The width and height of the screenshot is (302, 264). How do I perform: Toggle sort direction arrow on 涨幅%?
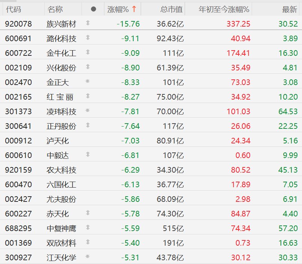134,9
